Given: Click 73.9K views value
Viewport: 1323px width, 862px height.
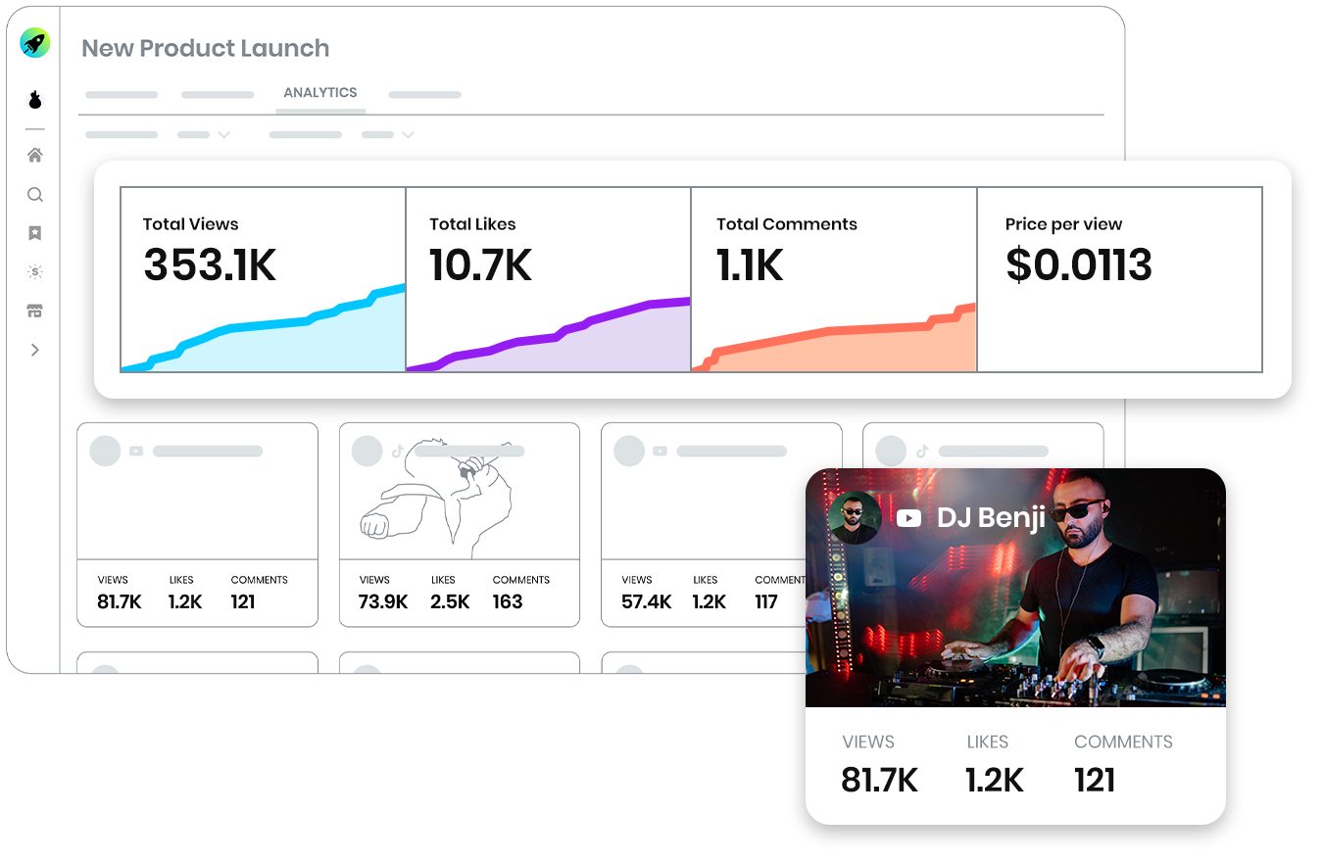Looking at the screenshot, I should click(383, 601).
